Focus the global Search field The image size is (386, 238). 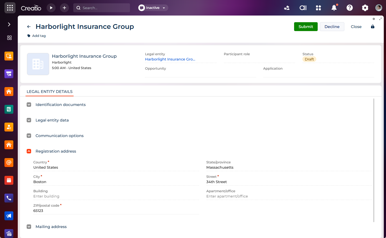(x=102, y=8)
